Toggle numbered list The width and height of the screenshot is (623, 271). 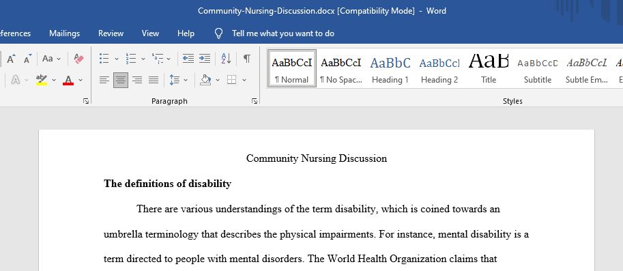[131, 59]
